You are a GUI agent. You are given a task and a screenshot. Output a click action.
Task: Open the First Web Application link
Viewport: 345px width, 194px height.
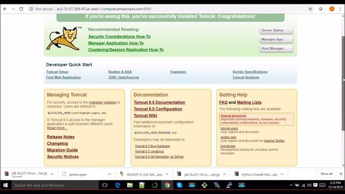tap(64, 78)
